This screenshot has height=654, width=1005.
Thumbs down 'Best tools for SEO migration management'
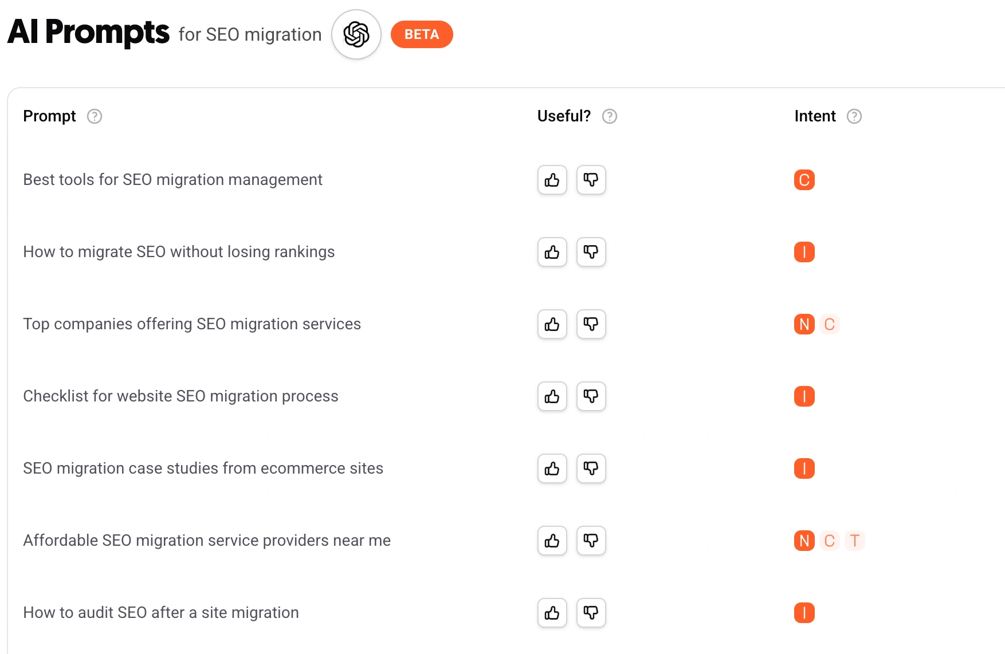tap(591, 180)
